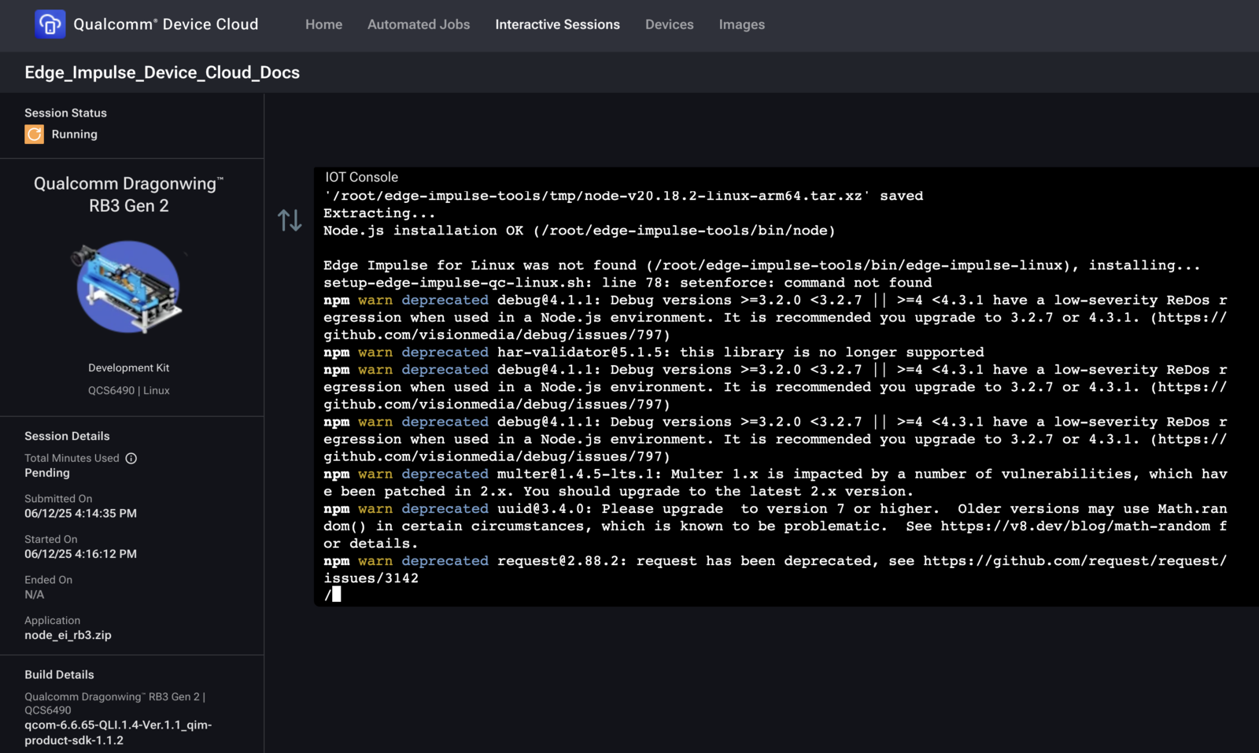Select Interactive Sessions in navigation
Image resolution: width=1259 pixels, height=753 pixels.
pos(557,24)
